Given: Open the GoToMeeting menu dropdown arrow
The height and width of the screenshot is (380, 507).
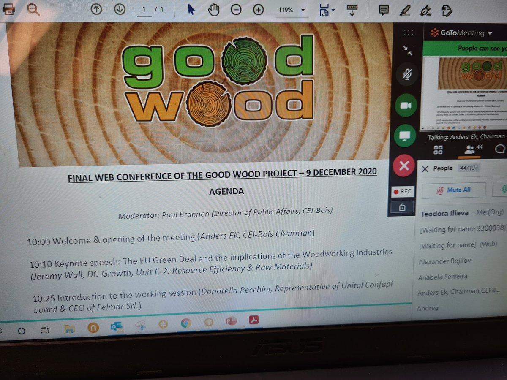Looking at the screenshot, I should click(x=490, y=33).
